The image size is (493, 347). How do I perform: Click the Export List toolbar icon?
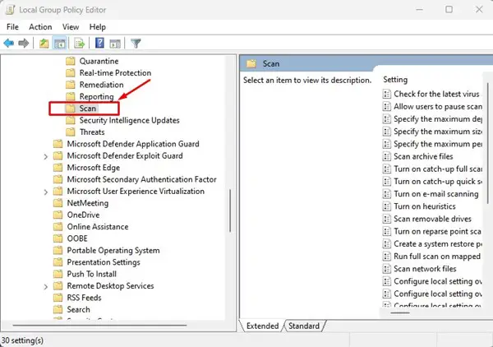coord(79,43)
